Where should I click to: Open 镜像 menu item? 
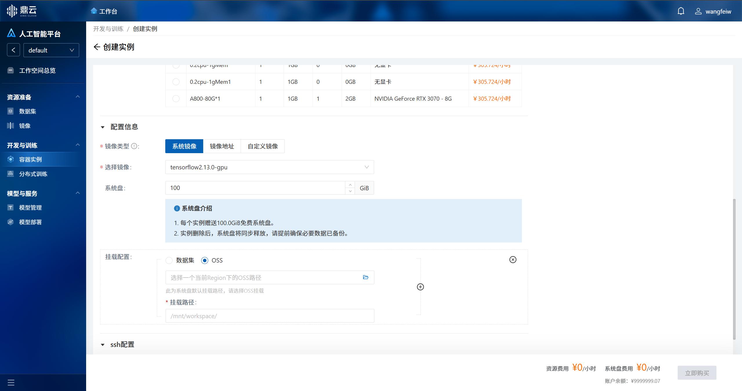[x=25, y=126]
